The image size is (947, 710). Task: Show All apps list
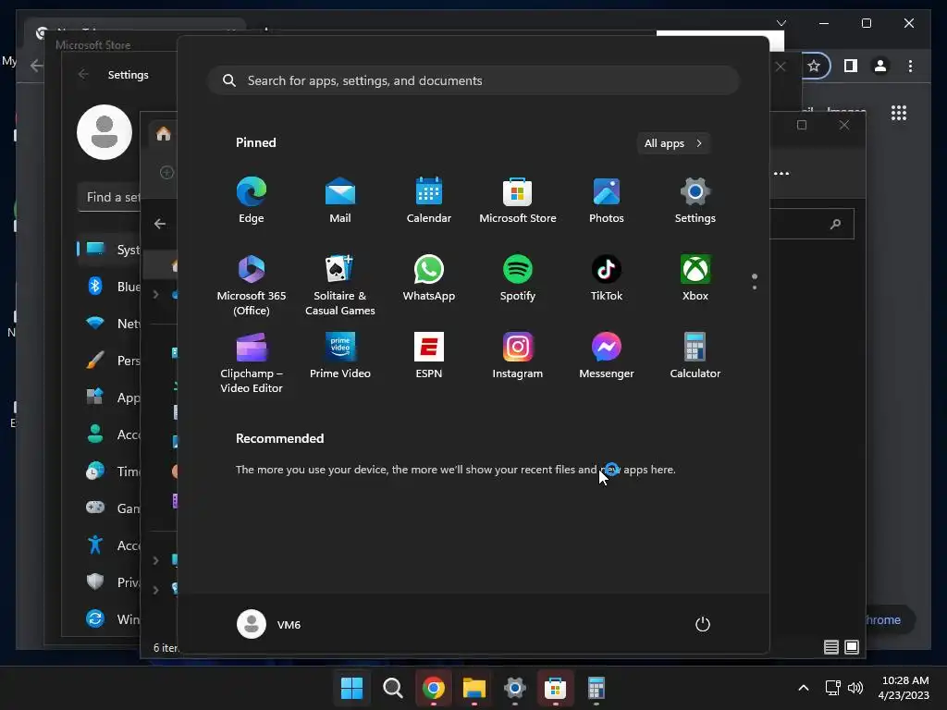673,143
